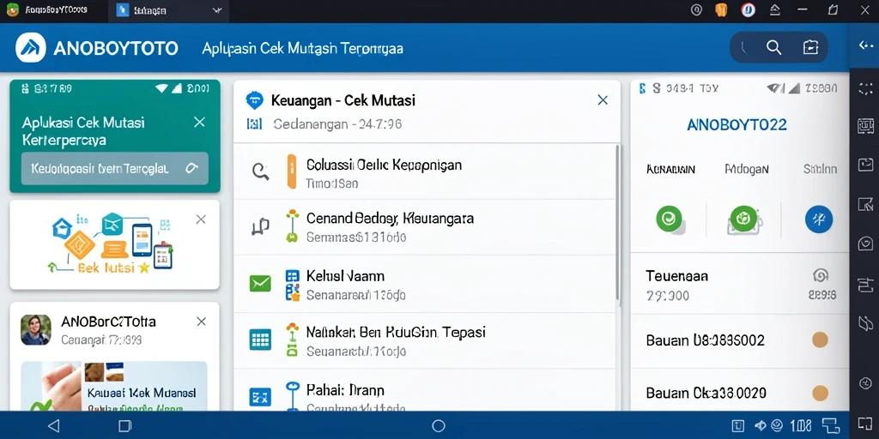The height and width of the screenshot is (439, 879).
Task: Open the Cek Mutasi illustration thumbnail
Action: click(x=109, y=244)
